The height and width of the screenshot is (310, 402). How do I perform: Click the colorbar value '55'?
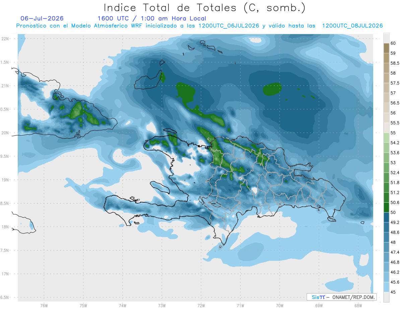[393, 133]
